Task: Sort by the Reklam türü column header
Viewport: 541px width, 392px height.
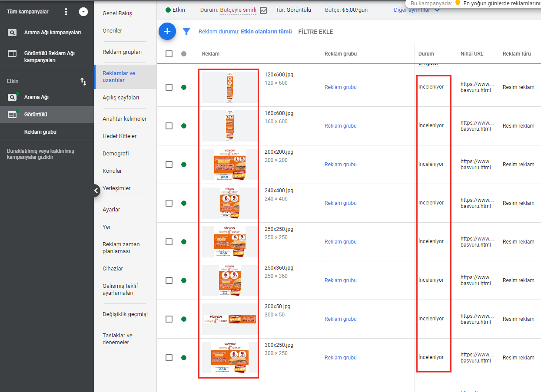Action: (x=517, y=54)
